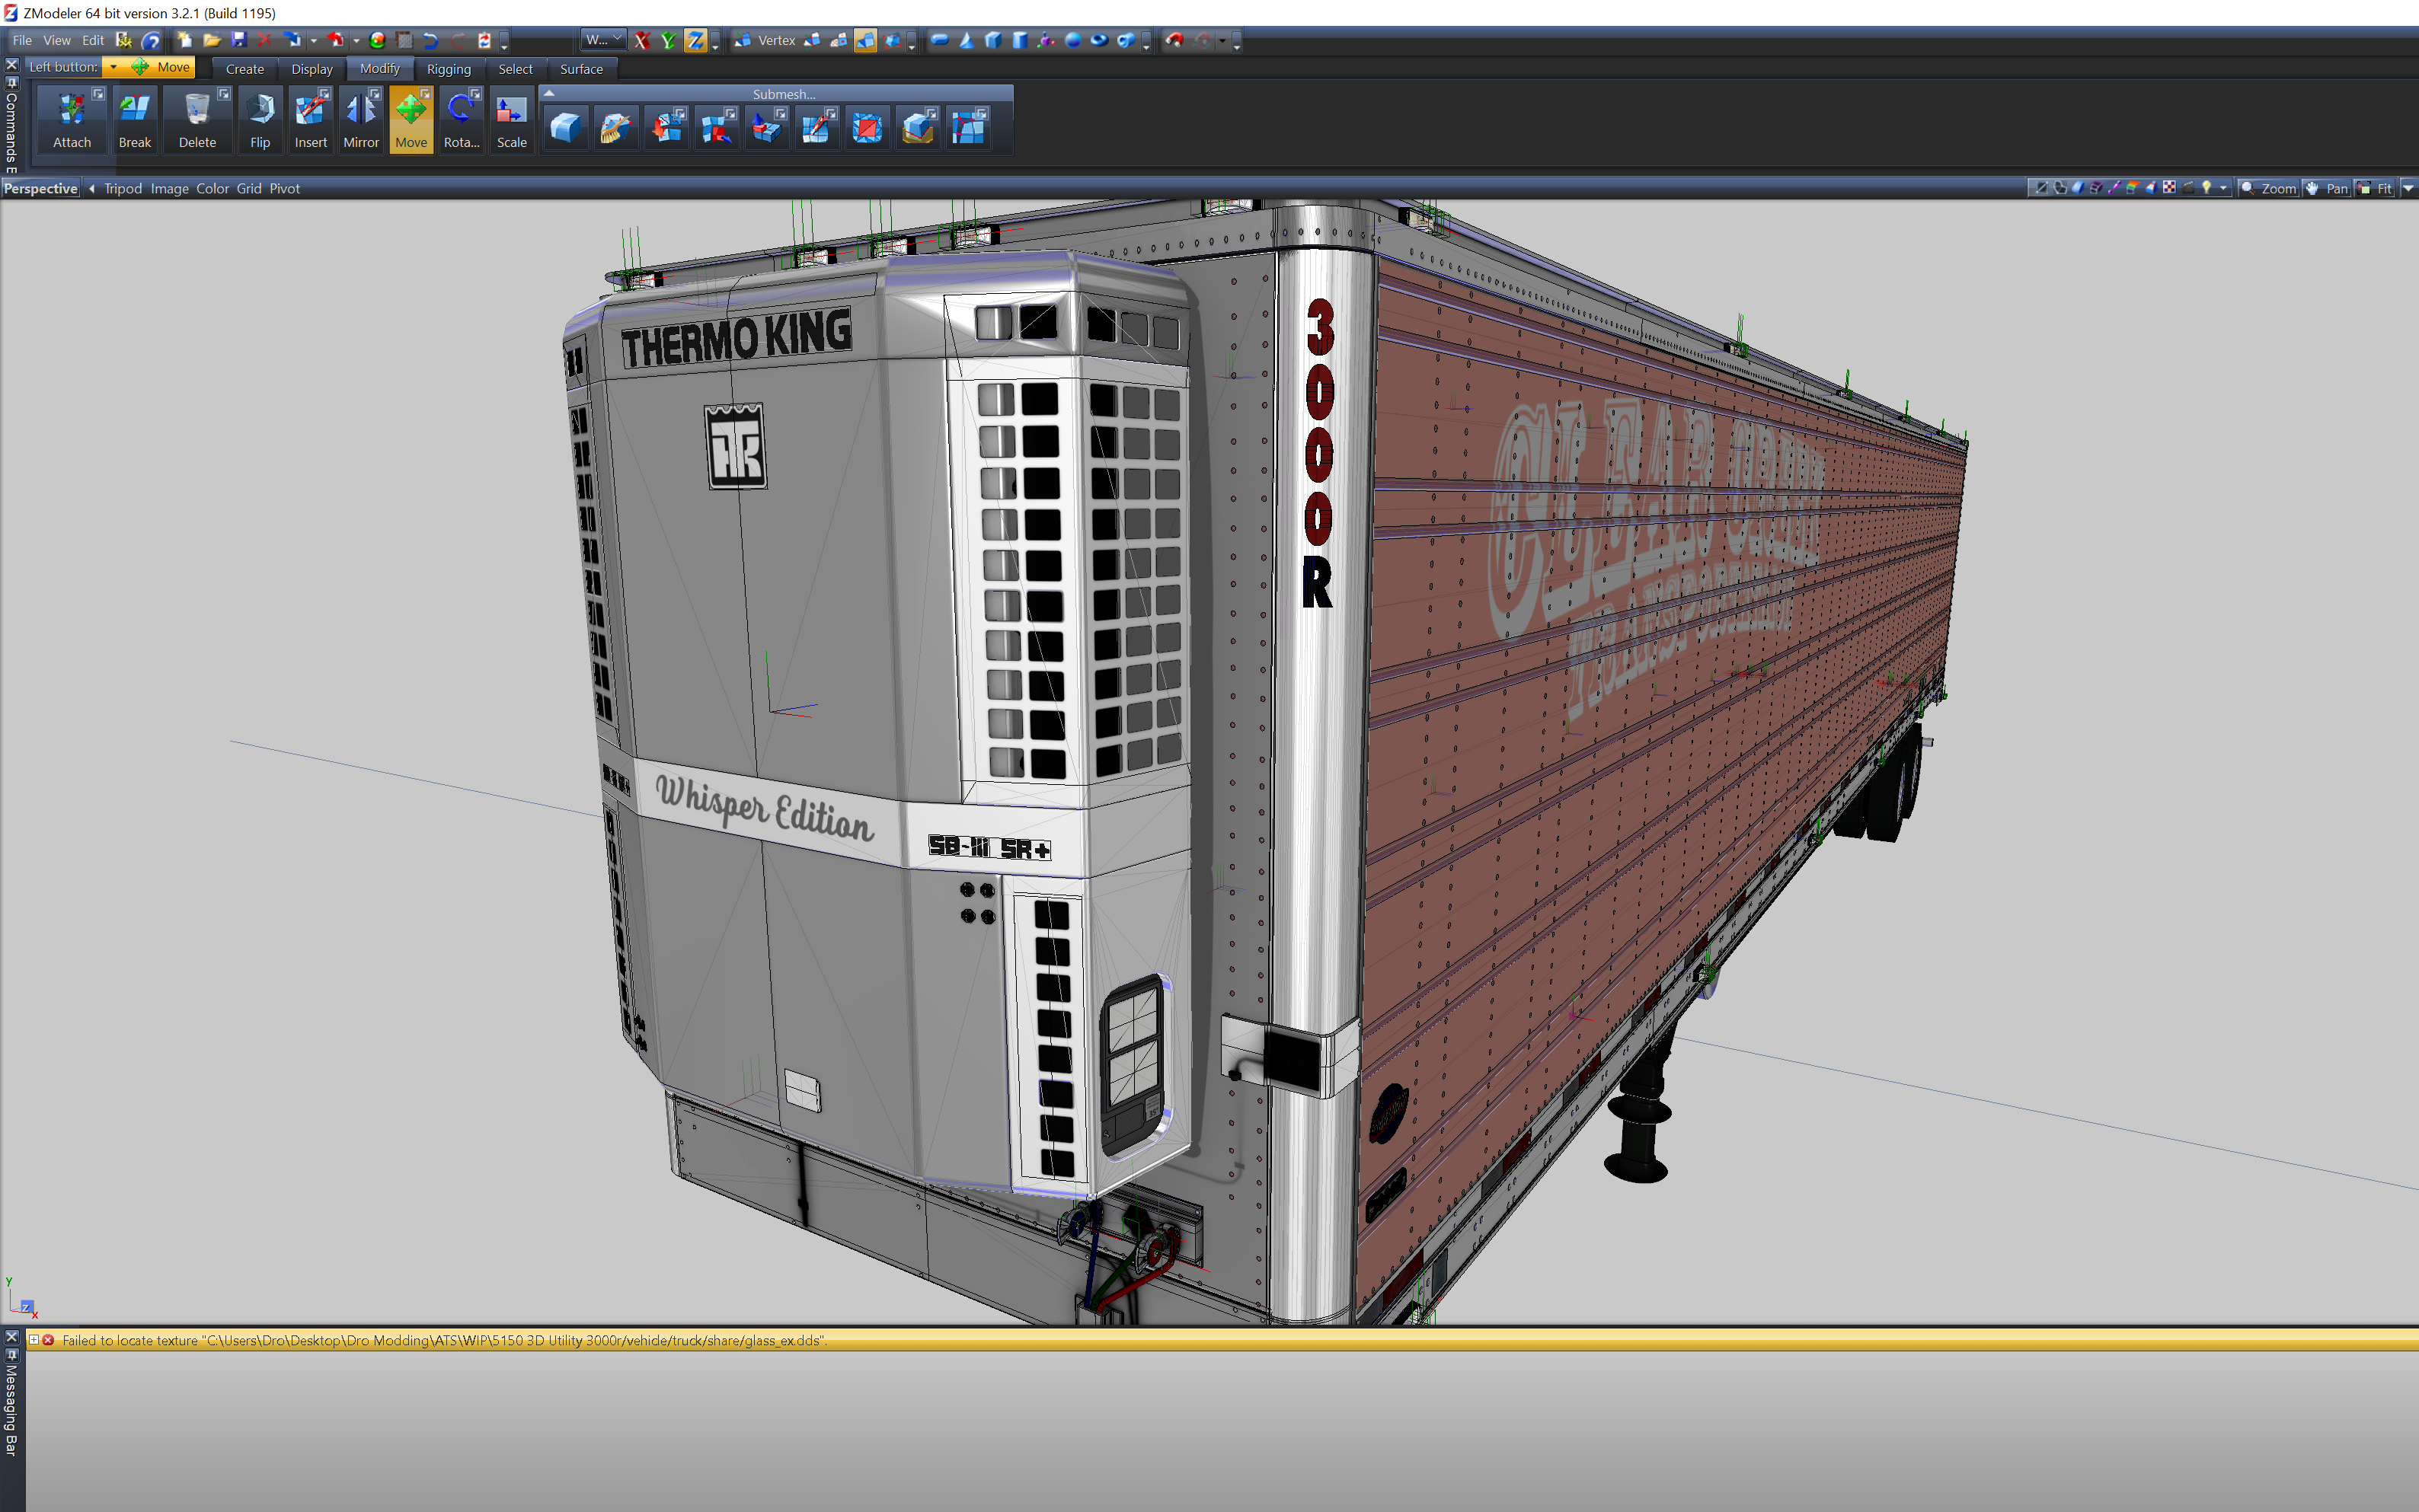
Task: Click the failed to locate texture message
Action: point(444,1340)
